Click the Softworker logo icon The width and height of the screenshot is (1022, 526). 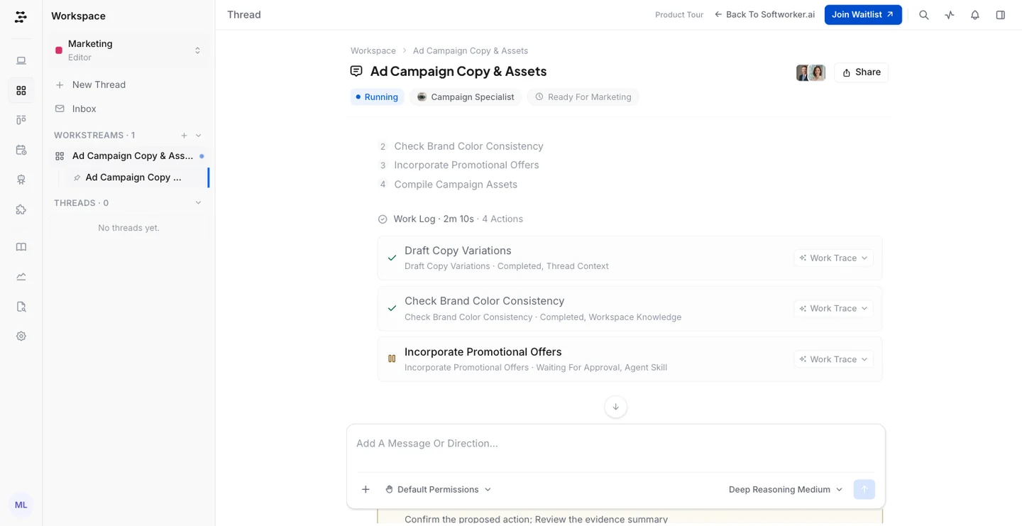coord(21,17)
